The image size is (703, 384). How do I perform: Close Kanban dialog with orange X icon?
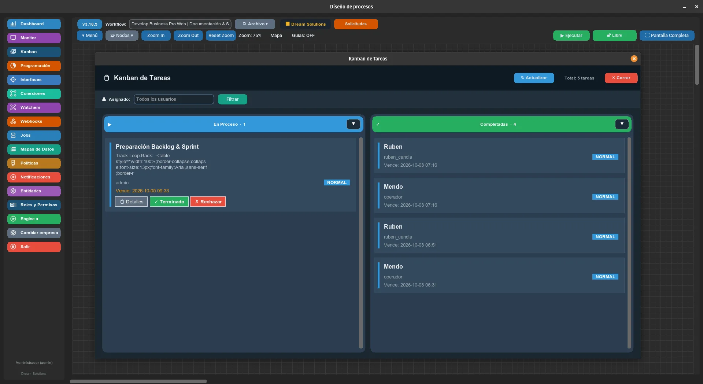[x=634, y=59]
